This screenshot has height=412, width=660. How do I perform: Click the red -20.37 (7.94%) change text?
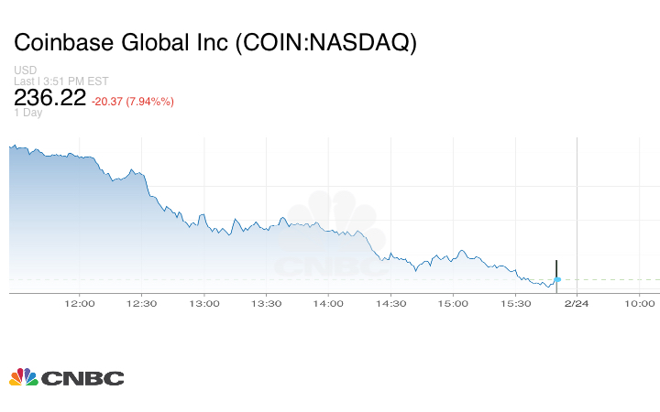[x=133, y=101]
